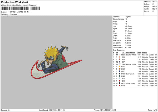
Task: Click the Stops value '14'
Action: pyautogui.click(x=126, y=21)
